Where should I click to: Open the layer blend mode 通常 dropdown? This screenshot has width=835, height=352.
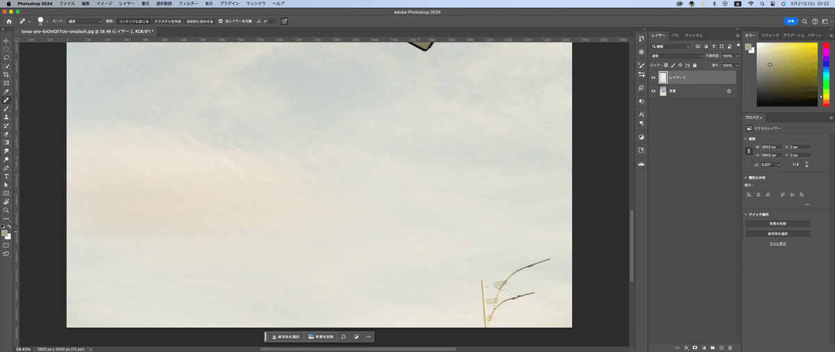(677, 56)
